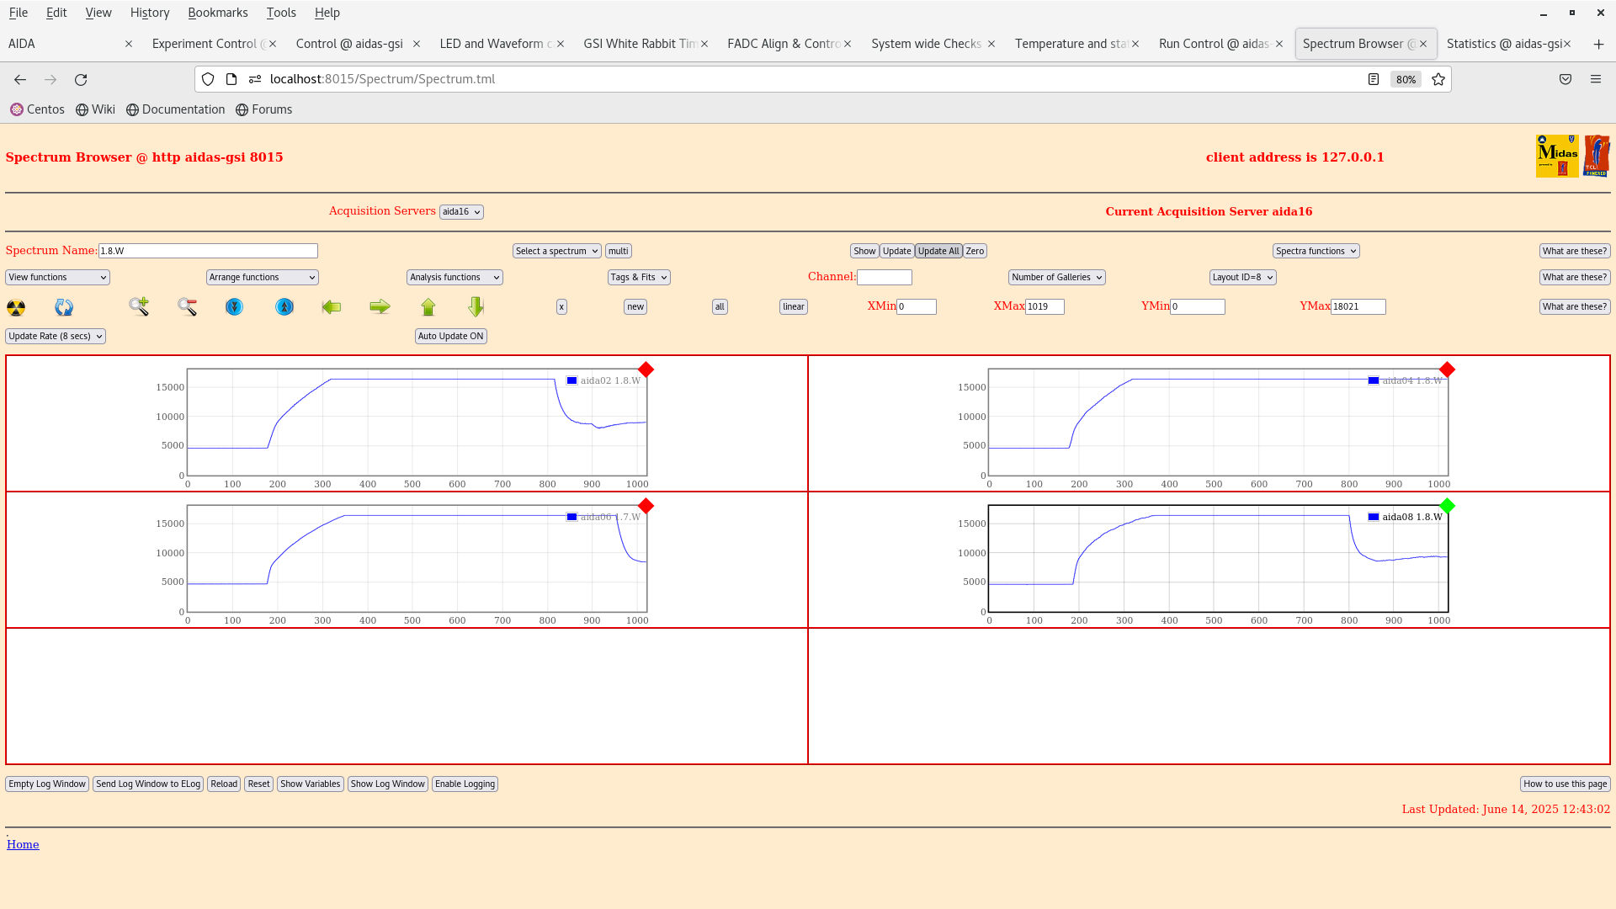
Task: Follow the Home link
Action: (23, 844)
